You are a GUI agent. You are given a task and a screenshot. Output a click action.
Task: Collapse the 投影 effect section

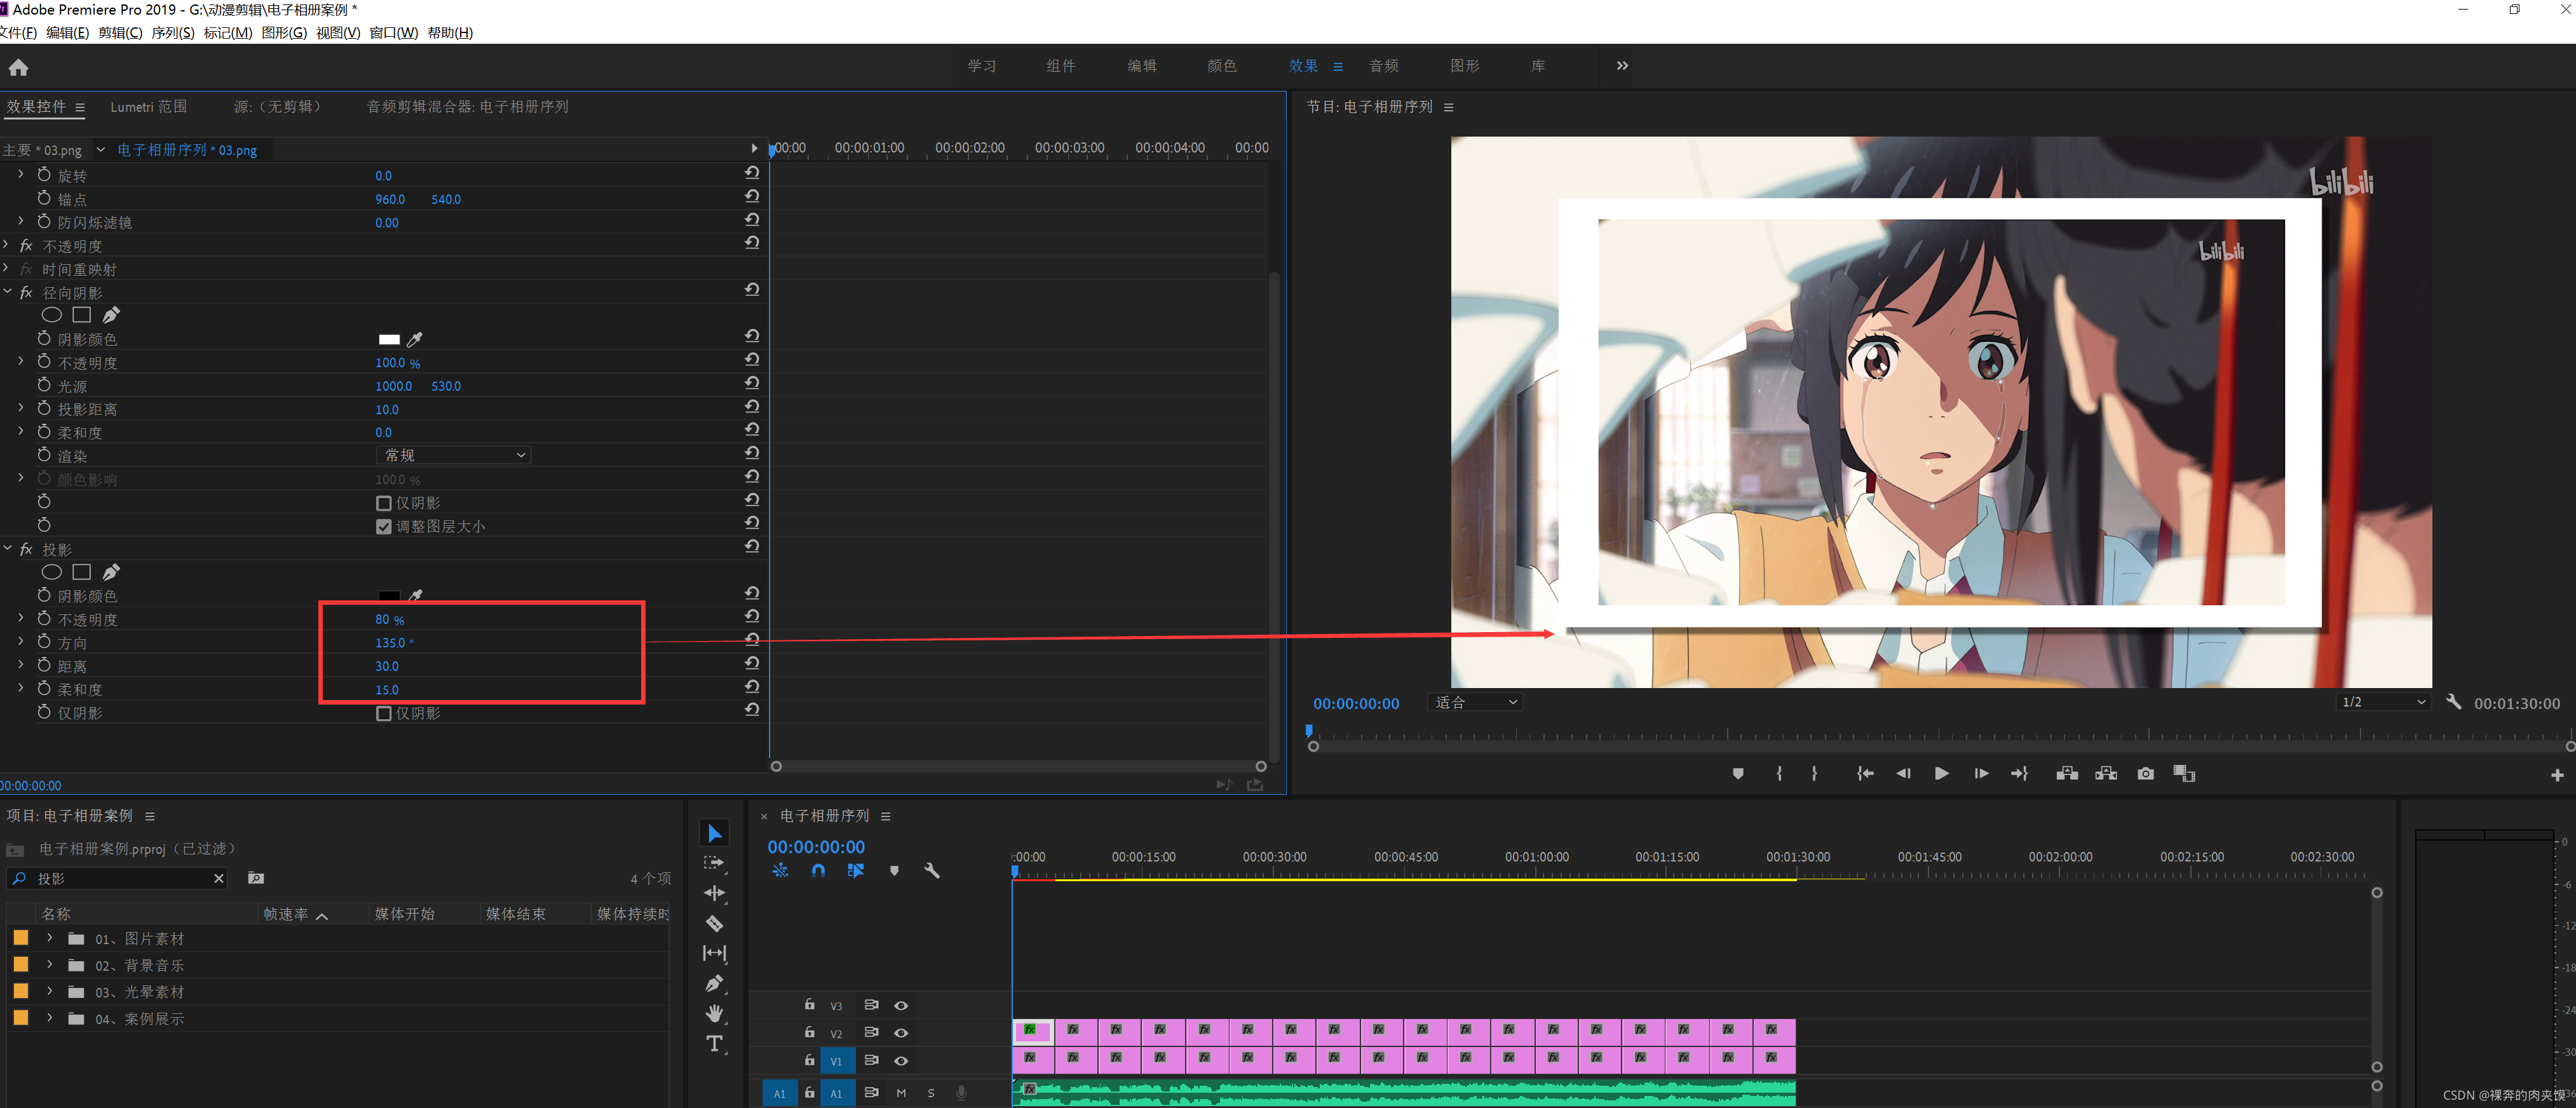click(8, 549)
